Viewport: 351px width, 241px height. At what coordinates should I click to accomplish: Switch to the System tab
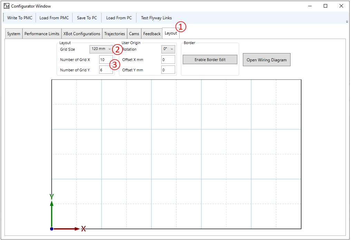pos(13,33)
